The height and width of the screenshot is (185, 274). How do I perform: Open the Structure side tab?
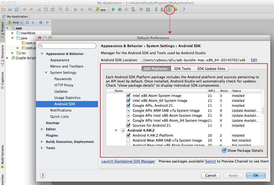(x=2, y=55)
